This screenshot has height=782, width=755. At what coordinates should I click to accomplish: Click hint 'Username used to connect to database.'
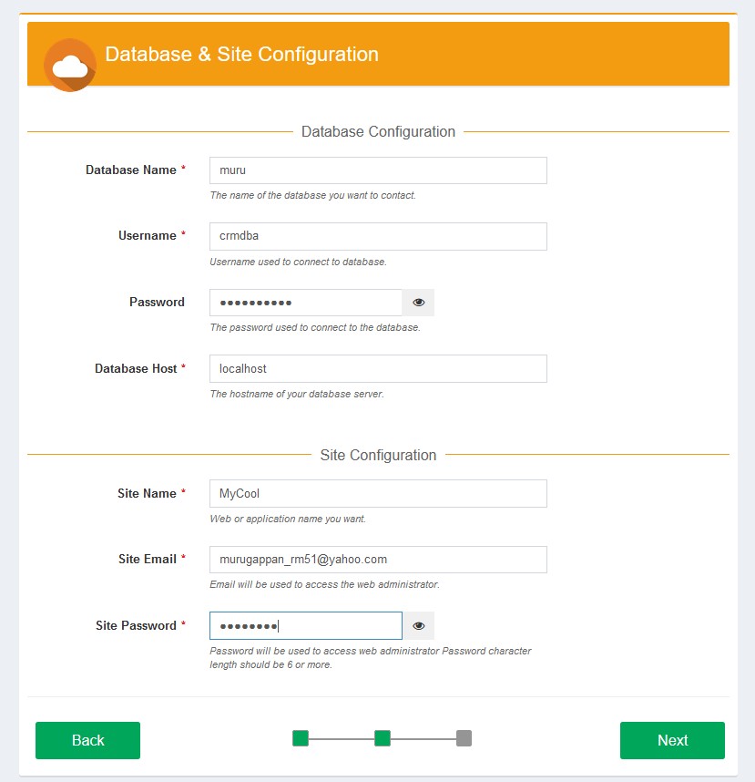pyautogui.click(x=298, y=262)
